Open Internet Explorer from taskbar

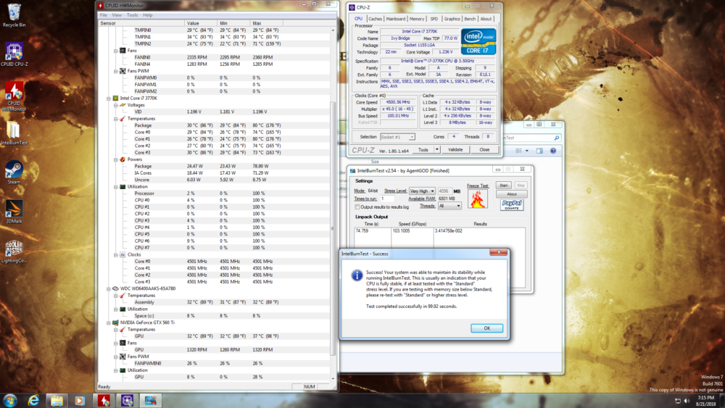coord(33,400)
